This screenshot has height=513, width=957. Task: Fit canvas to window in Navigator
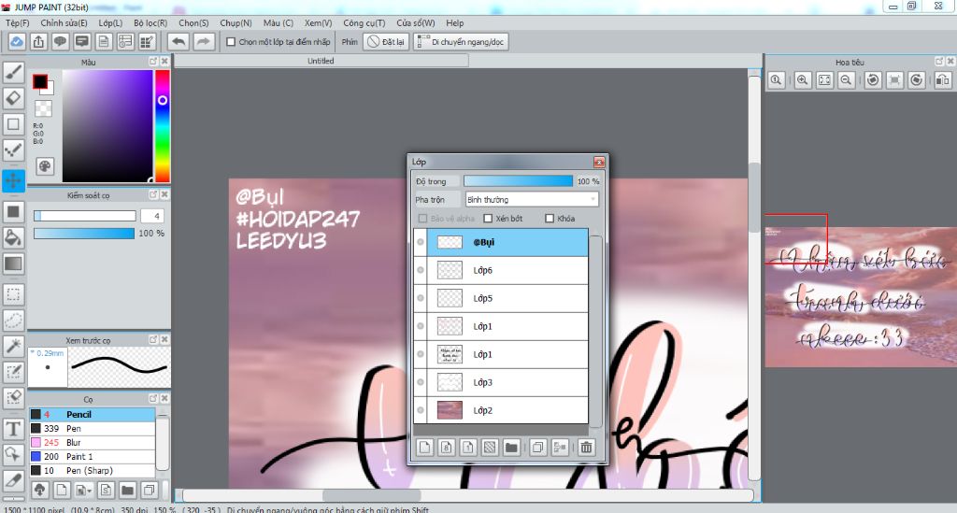pyautogui.click(x=824, y=80)
